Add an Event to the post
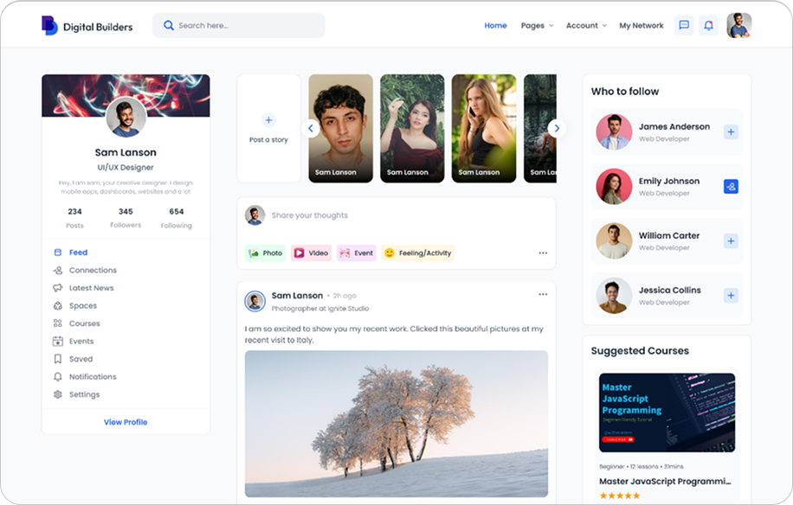The height and width of the screenshot is (505, 793). tap(357, 253)
